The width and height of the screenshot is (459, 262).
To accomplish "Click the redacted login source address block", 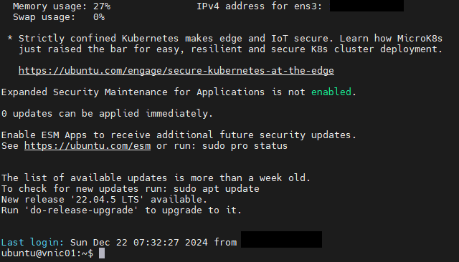I will click(x=281, y=240).
